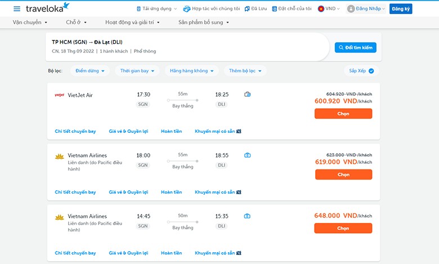Click the baggage icon on the 14:45 Vietnam Airlines flight

(x=247, y=216)
